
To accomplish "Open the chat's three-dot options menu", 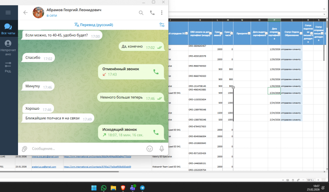I will coord(162,13).
